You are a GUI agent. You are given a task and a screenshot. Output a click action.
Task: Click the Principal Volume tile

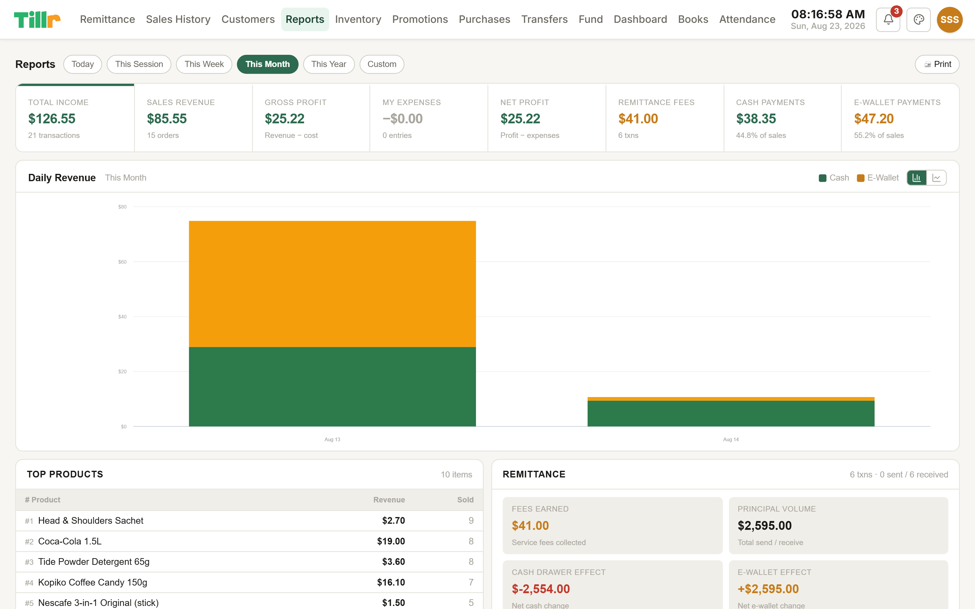tap(838, 525)
